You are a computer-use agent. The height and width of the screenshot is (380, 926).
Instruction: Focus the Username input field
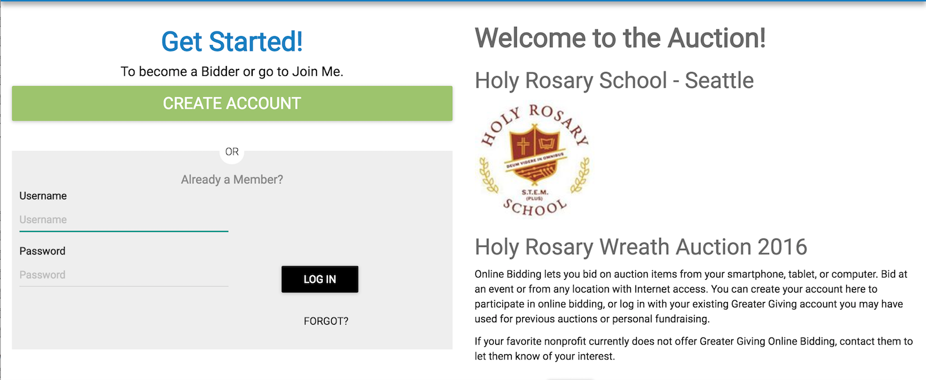coord(123,220)
